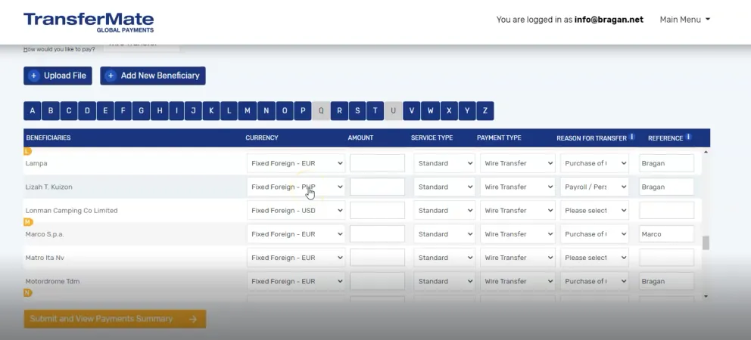Open currency dropdown for Lampa
The height and width of the screenshot is (340, 751).
point(296,163)
